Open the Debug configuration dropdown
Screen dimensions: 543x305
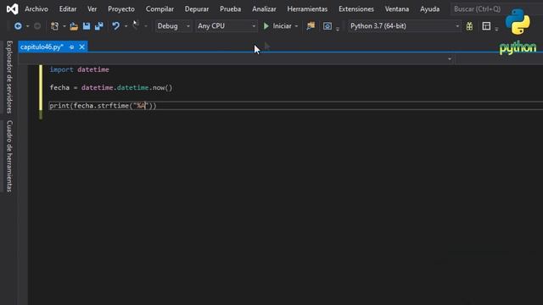[173, 26]
